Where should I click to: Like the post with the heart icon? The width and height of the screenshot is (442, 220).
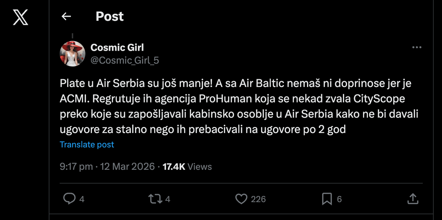[x=241, y=199]
